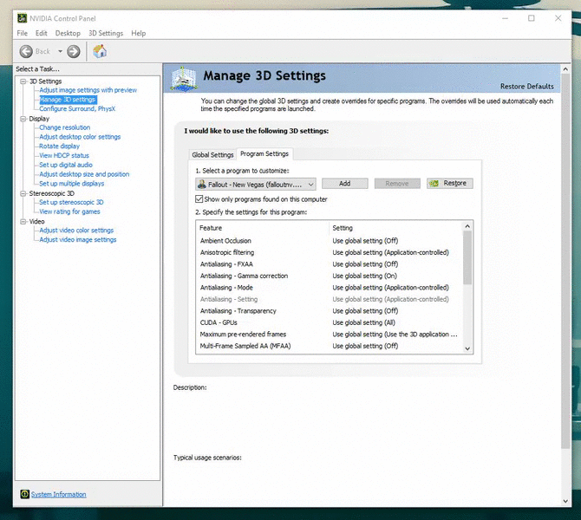Image resolution: width=581 pixels, height=520 pixels.
Task: Open Configure Surround, PhysX
Action: [77, 108]
